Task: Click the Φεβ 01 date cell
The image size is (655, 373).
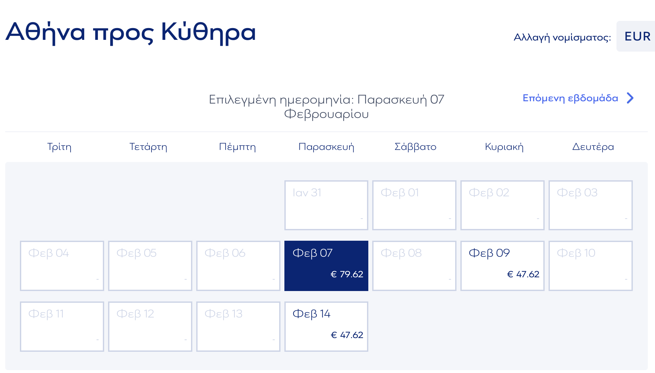Action: point(414,205)
